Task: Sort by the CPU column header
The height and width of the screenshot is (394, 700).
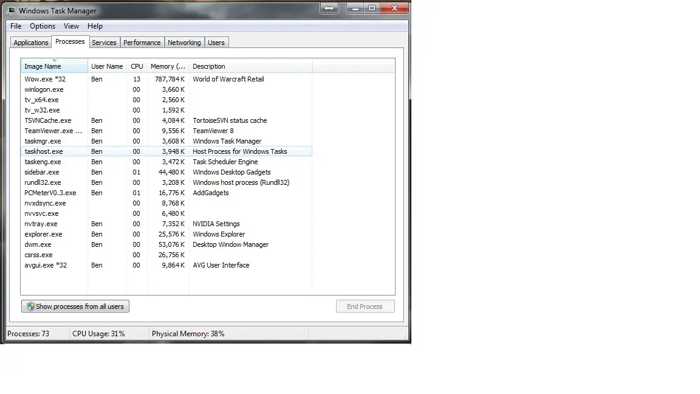Action: (x=137, y=66)
